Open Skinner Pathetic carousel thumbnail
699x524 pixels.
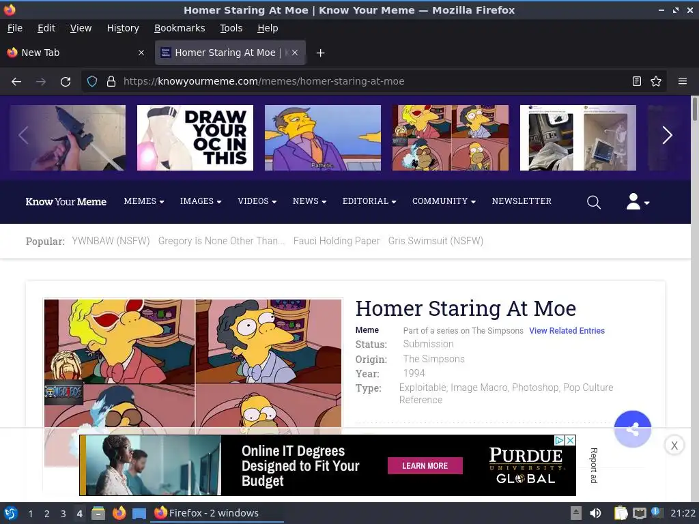(323, 138)
